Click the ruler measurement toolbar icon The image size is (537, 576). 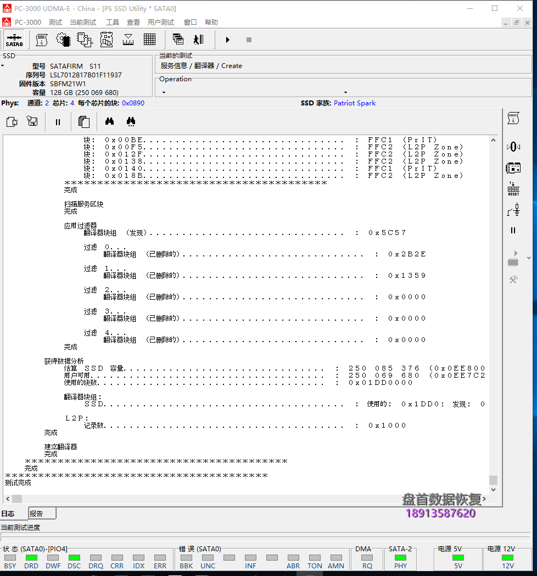(128, 40)
